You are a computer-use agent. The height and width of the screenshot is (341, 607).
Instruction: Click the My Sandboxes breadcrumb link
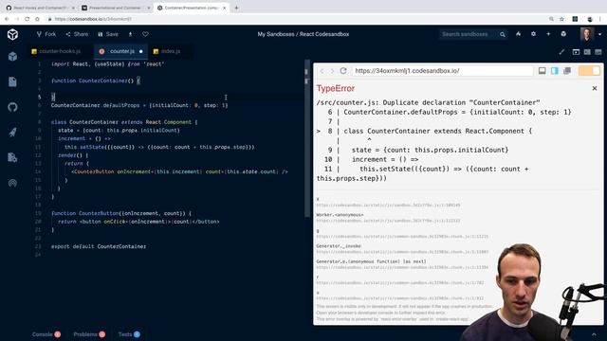(276, 34)
